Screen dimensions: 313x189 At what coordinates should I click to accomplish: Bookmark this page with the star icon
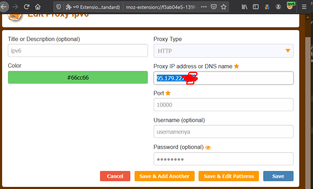[x=224, y=7]
